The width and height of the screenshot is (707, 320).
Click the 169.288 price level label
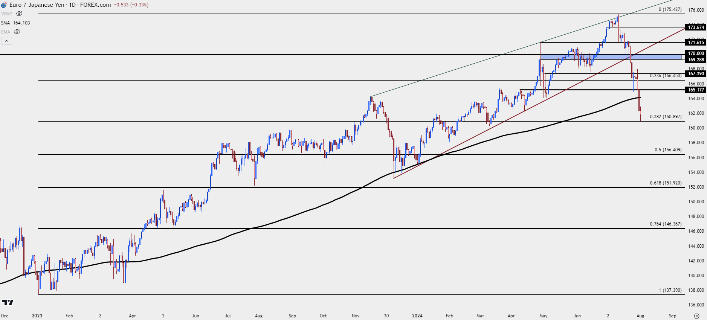coord(696,59)
